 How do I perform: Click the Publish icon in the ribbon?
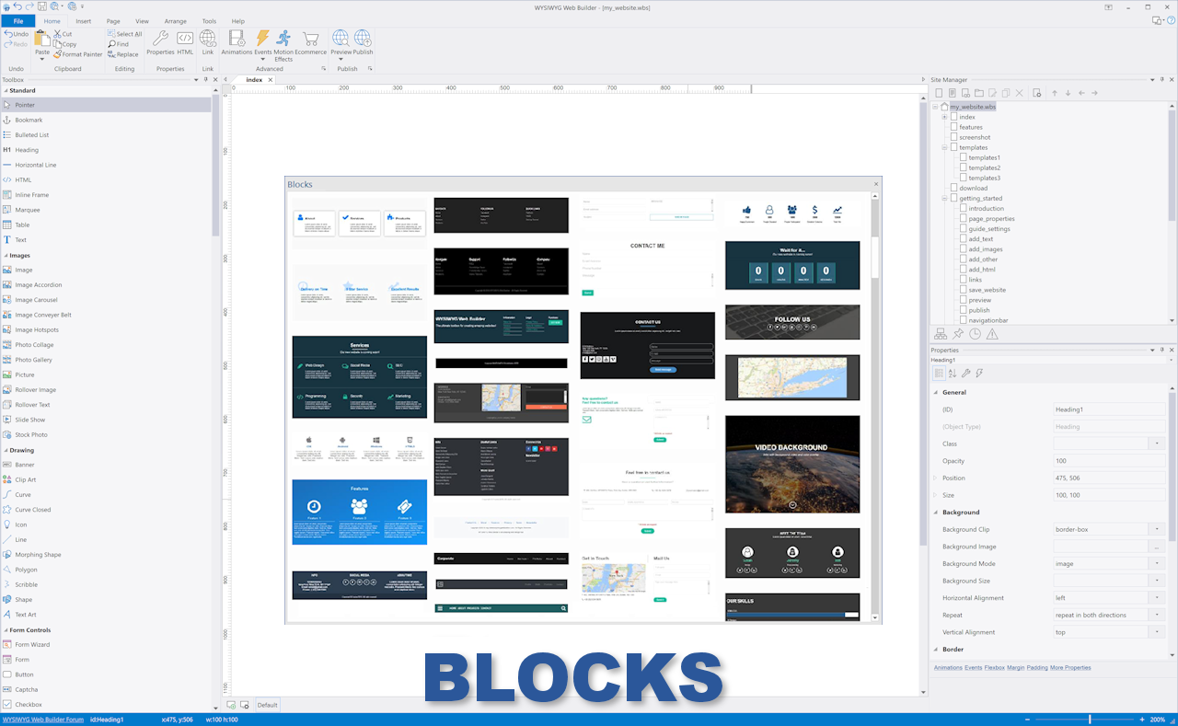363,42
